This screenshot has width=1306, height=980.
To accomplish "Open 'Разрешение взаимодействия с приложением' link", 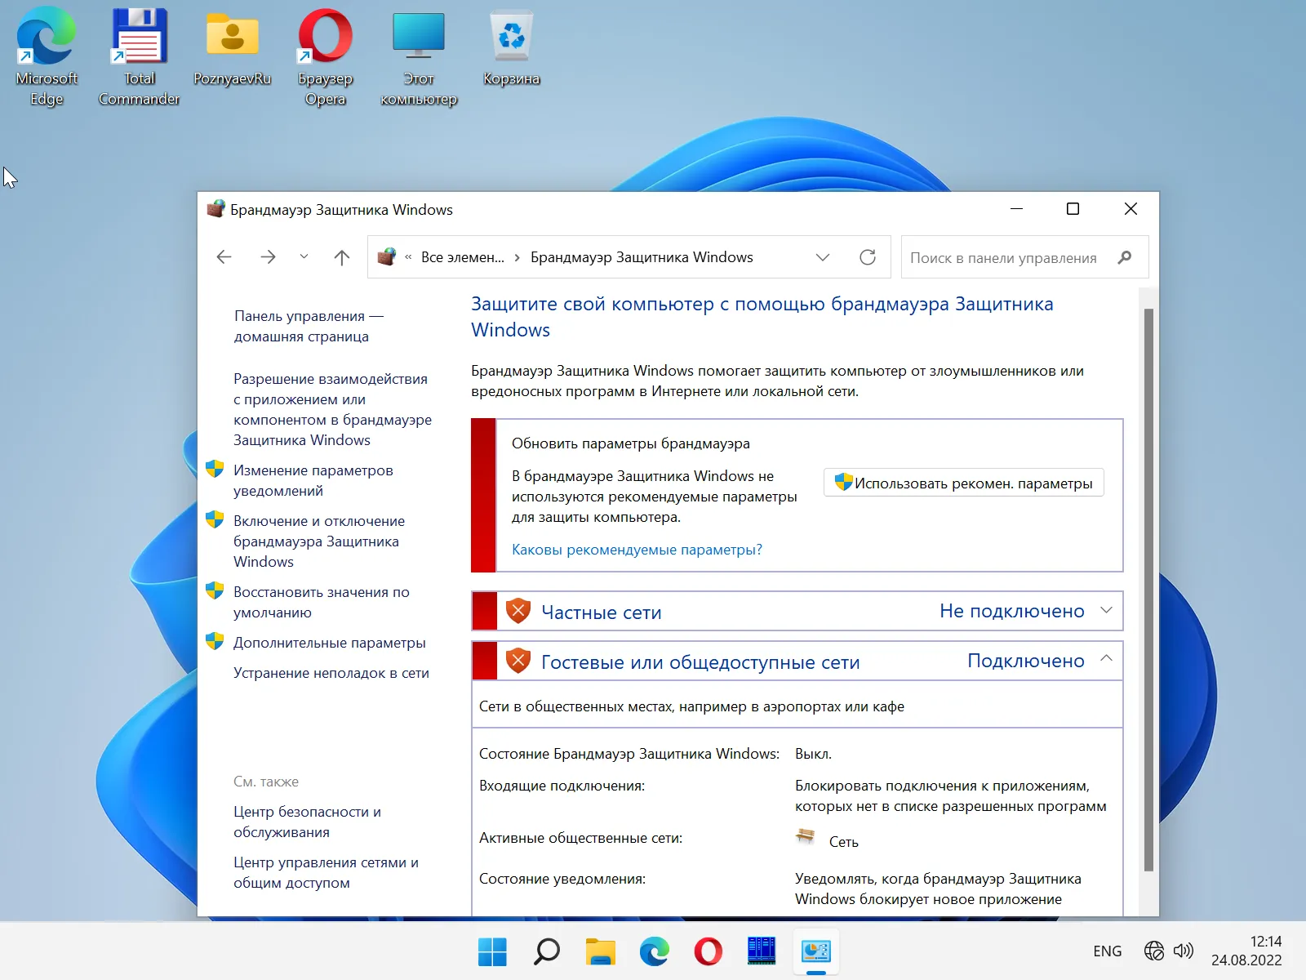I will pyautogui.click(x=332, y=409).
